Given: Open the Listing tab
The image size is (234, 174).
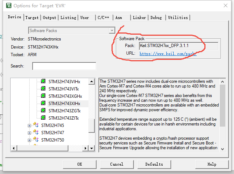Looking at the screenshot, I should pyautogui.click(x=68, y=18).
